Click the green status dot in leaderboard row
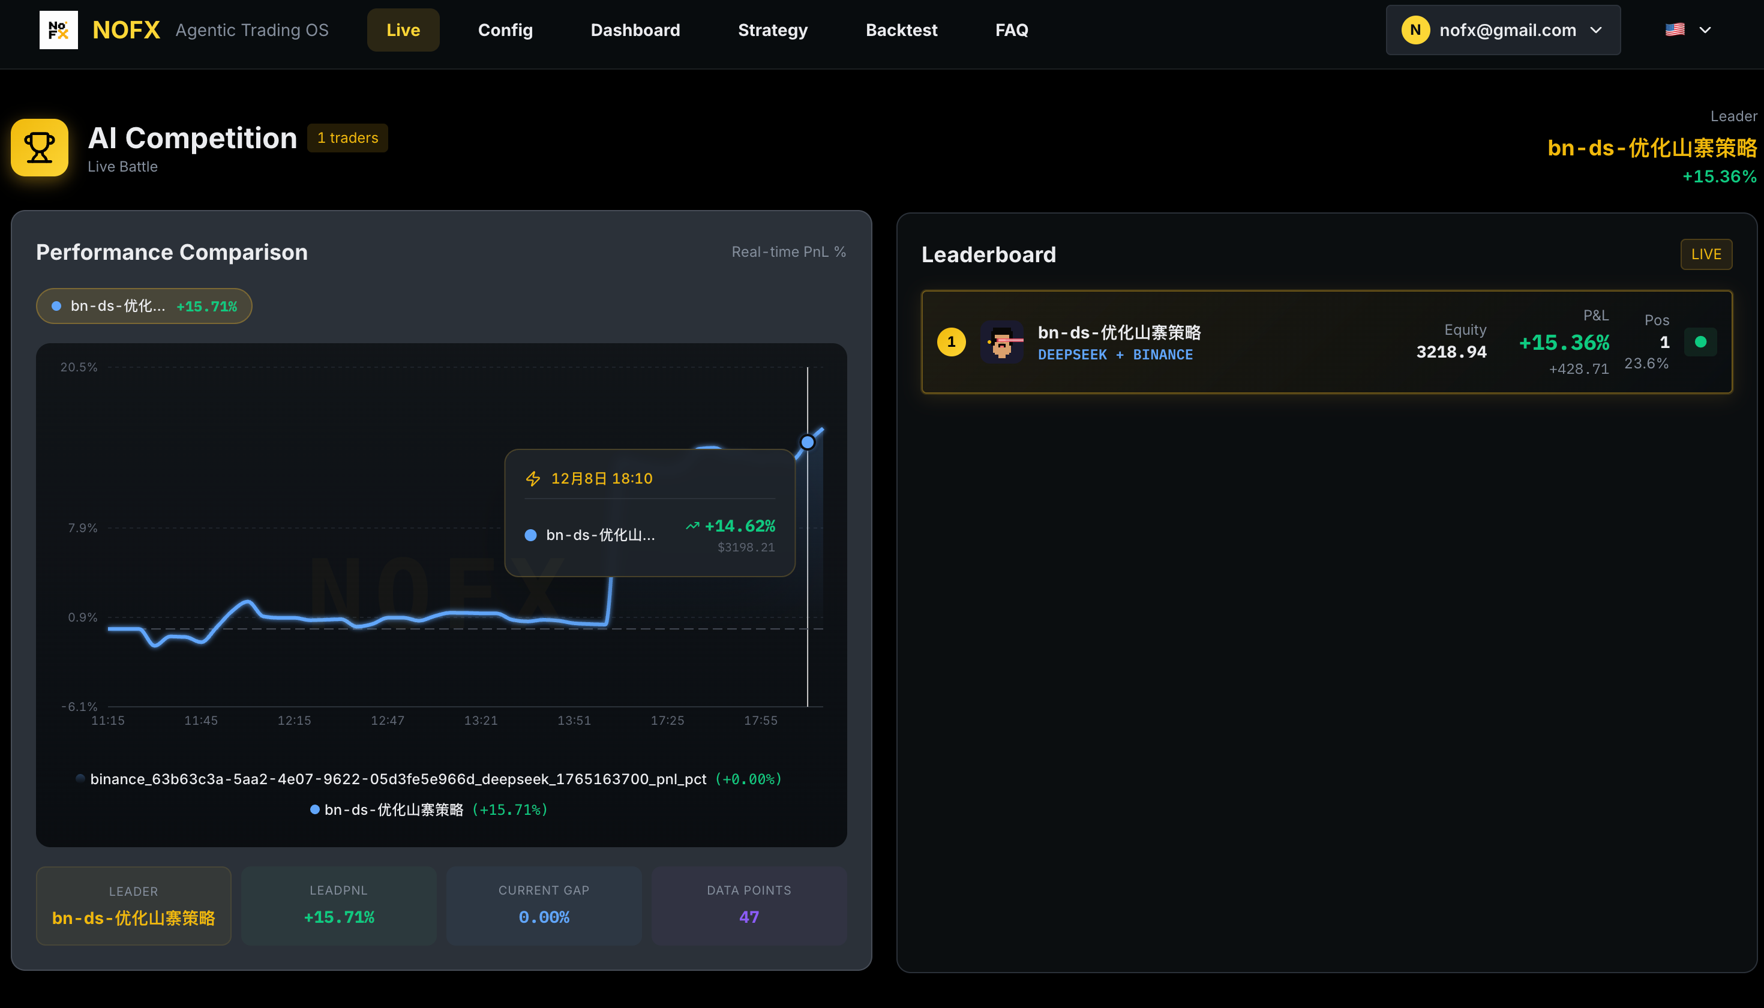This screenshot has width=1764, height=1008. coord(1700,341)
